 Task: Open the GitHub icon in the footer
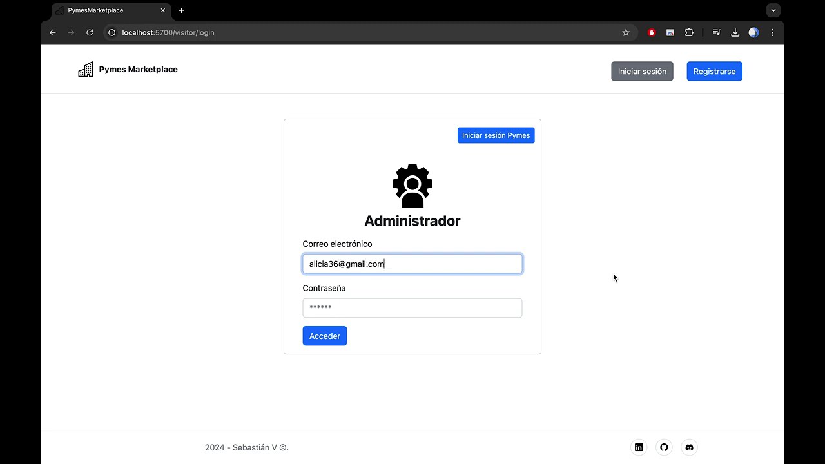664,447
